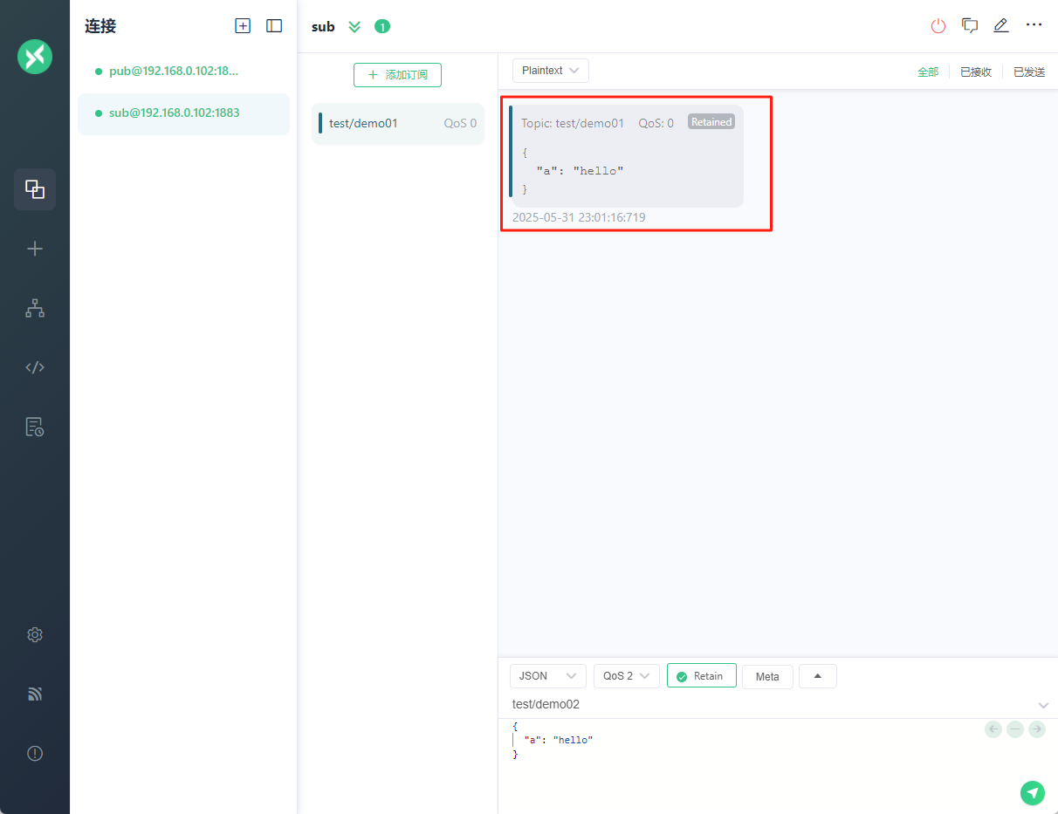Open the Connections view in sidebar
Image resolution: width=1058 pixels, height=814 pixels.
tap(35, 189)
